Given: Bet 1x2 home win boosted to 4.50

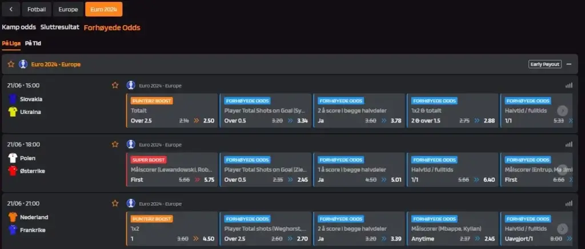Looking at the screenshot, I should [171, 228].
